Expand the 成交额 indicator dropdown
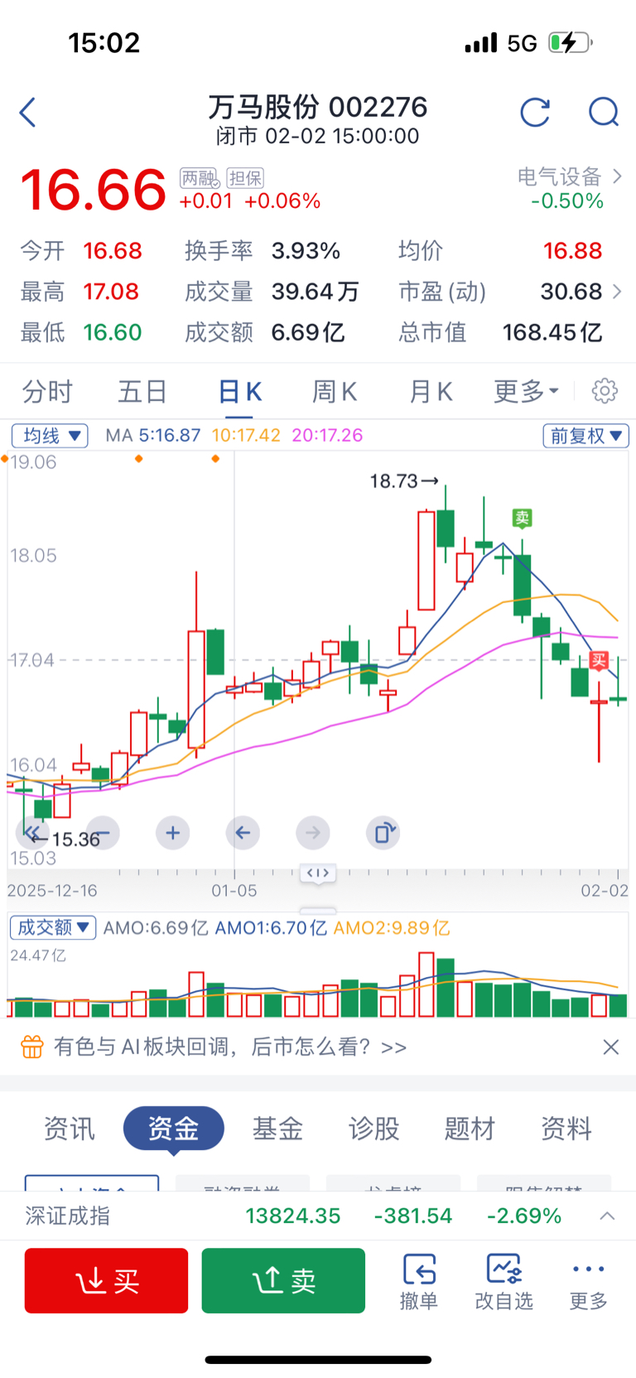Screen dimensions: 636x1378 click(53, 927)
